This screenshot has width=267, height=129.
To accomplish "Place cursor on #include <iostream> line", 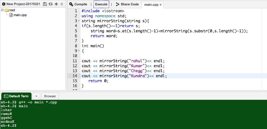I will 103,11.
